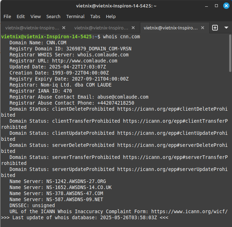The width and height of the screenshot is (232, 227).
Task: Open the File menu
Action: click(7, 16)
